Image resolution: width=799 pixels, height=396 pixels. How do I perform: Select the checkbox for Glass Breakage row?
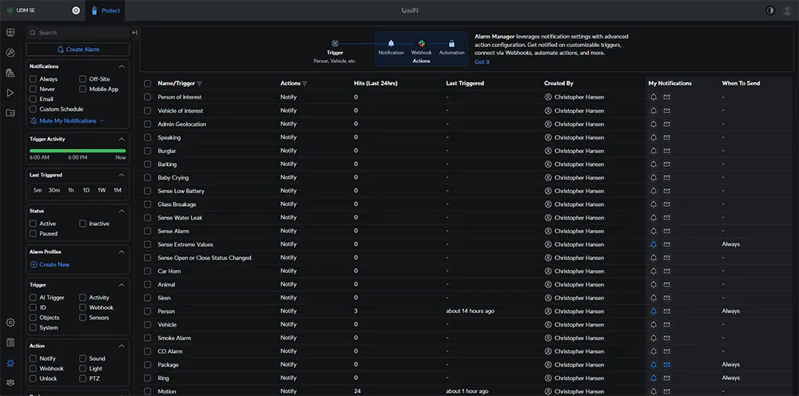click(147, 204)
